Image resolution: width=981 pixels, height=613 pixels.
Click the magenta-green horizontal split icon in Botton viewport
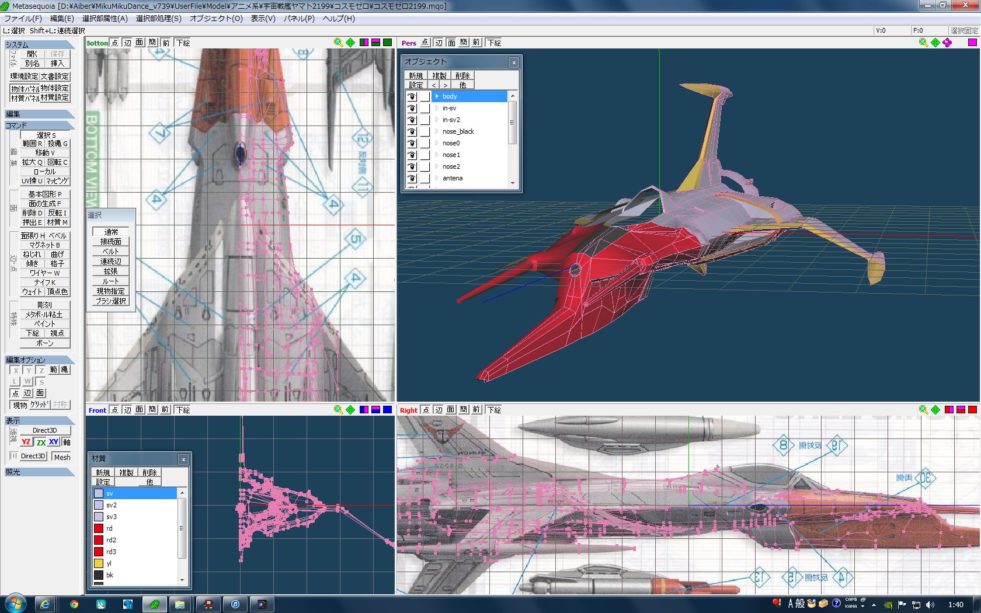click(375, 43)
